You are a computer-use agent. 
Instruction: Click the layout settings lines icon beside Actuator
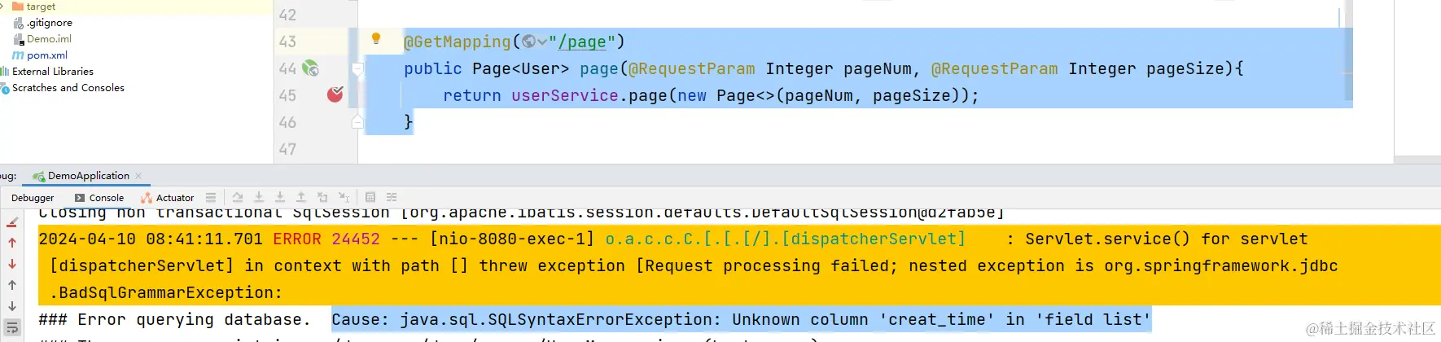click(211, 198)
